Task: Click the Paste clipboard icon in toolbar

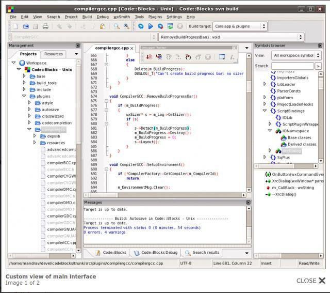Action: (103, 26)
